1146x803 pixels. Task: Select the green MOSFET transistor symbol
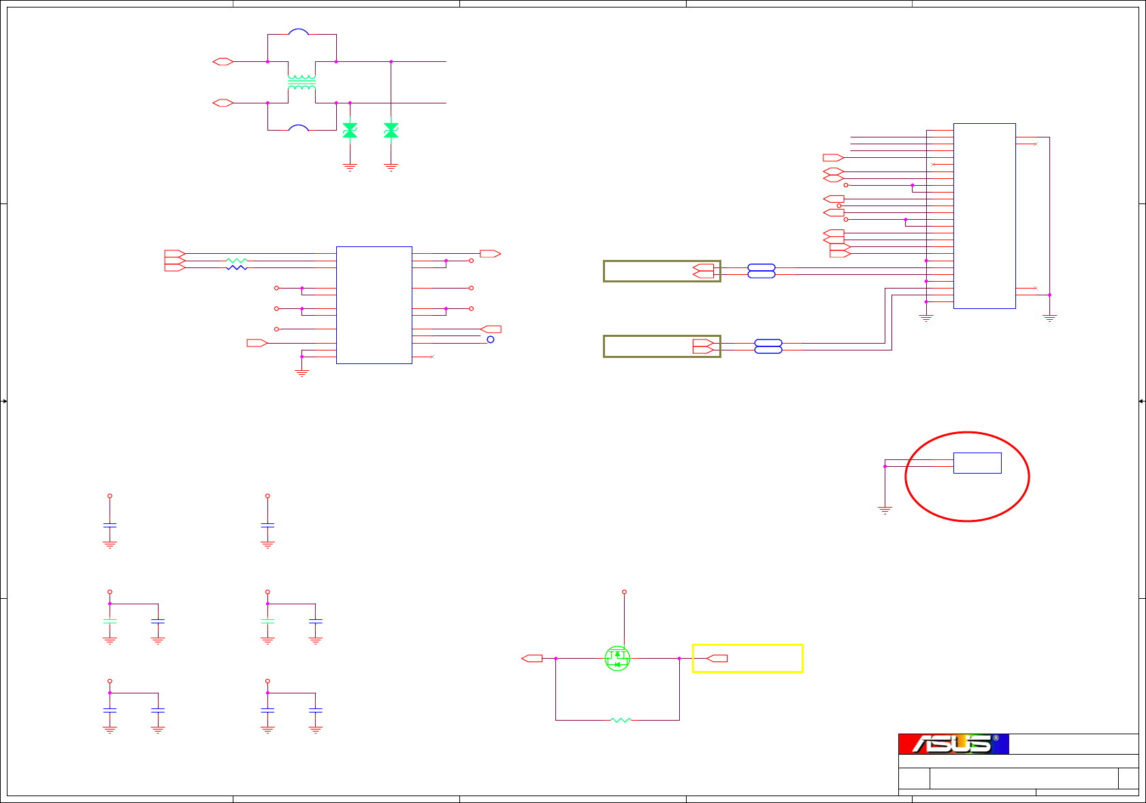(x=617, y=658)
